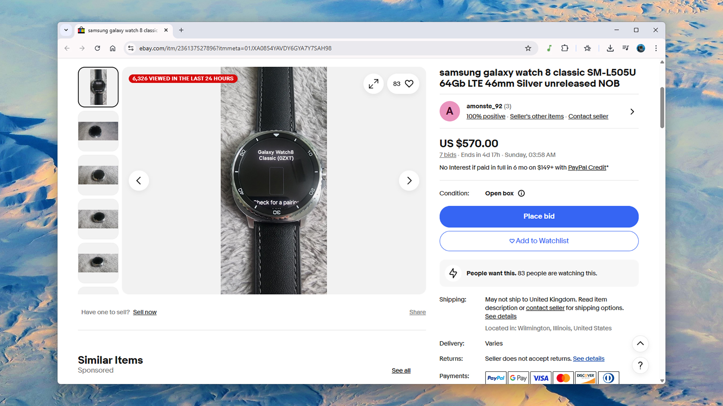View the 7 bids history
Image resolution: width=723 pixels, height=406 pixels.
tap(448, 155)
